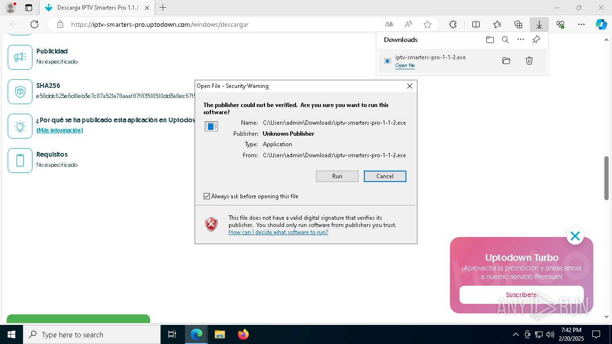
Task: Close the Uptodown Turbo promo popup
Action: pos(575,236)
